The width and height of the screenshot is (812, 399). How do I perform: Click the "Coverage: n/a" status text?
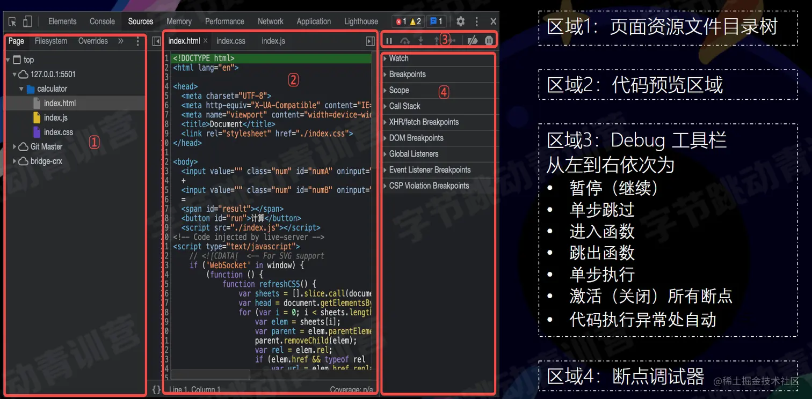[x=351, y=390]
